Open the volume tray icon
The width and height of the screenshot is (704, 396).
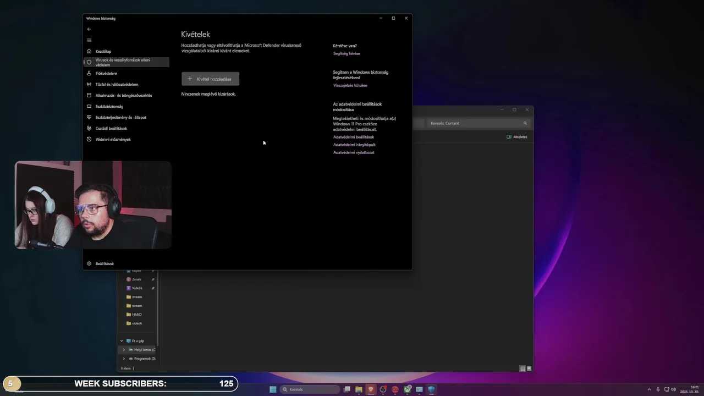pyautogui.click(x=674, y=389)
